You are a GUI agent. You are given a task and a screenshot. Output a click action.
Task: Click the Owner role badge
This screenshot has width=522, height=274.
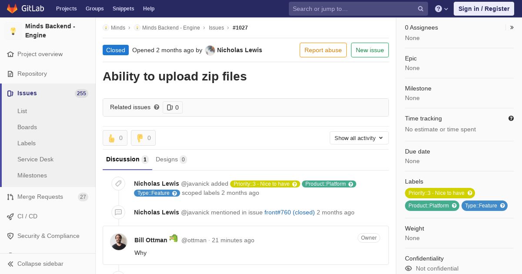(369, 238)
